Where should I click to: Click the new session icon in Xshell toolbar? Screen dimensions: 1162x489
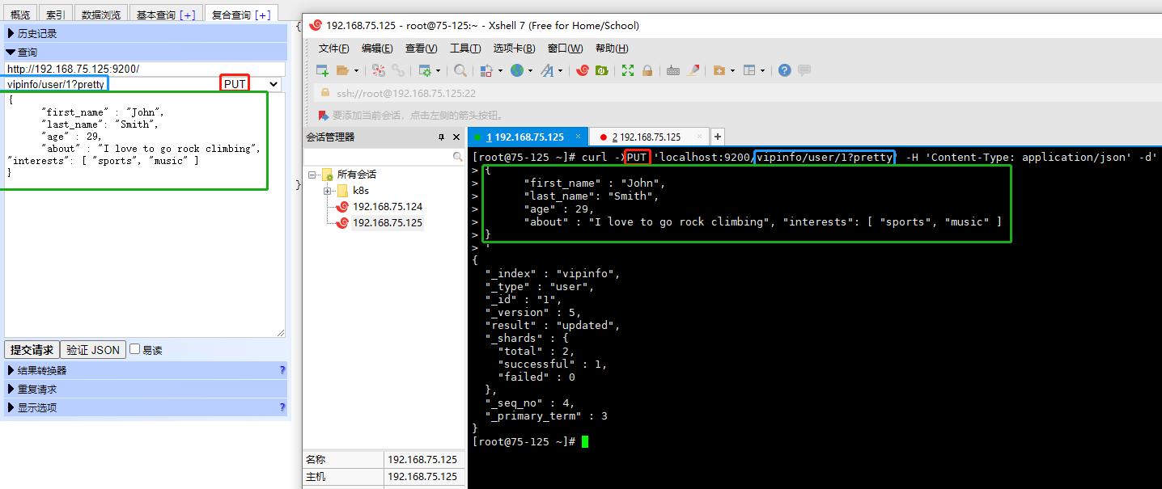click(321, 70)
